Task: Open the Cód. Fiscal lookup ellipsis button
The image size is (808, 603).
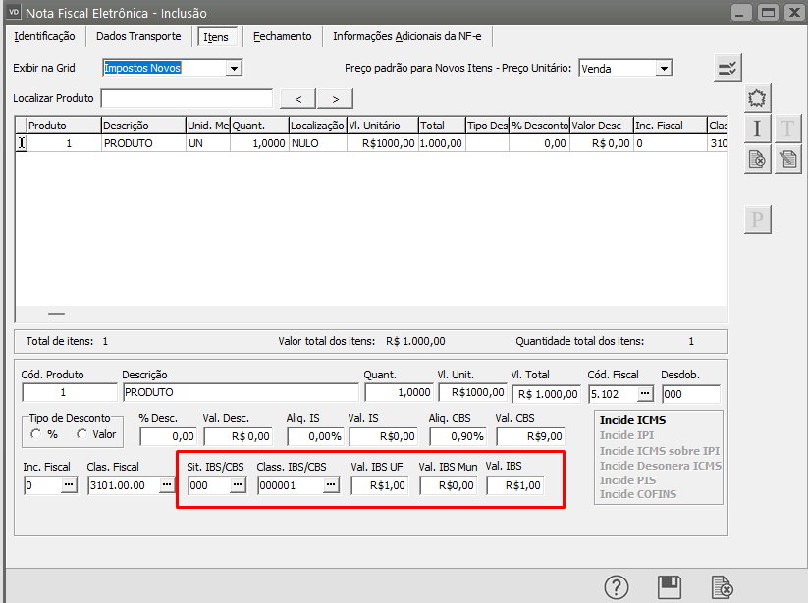Action: pyautogui.click(x=644, y=393)
